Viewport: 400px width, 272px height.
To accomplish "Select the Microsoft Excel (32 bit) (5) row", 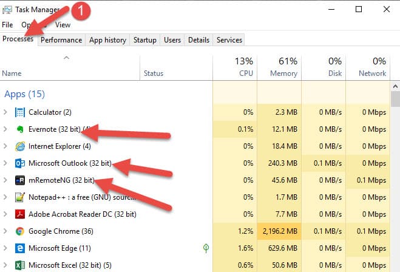I will coord(195,265).
